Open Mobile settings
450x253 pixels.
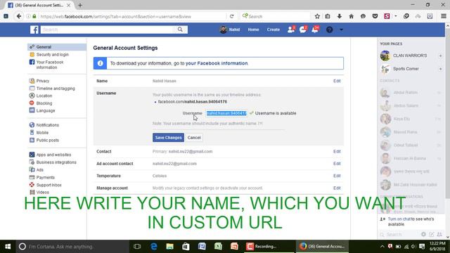(42, 133)
